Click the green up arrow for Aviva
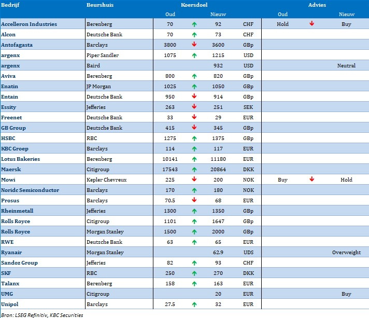369x318 pixels. [x=194, y=76]
